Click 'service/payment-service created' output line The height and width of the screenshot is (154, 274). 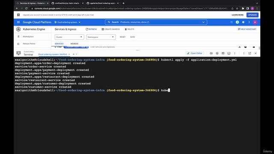click(x=42, y=73)
